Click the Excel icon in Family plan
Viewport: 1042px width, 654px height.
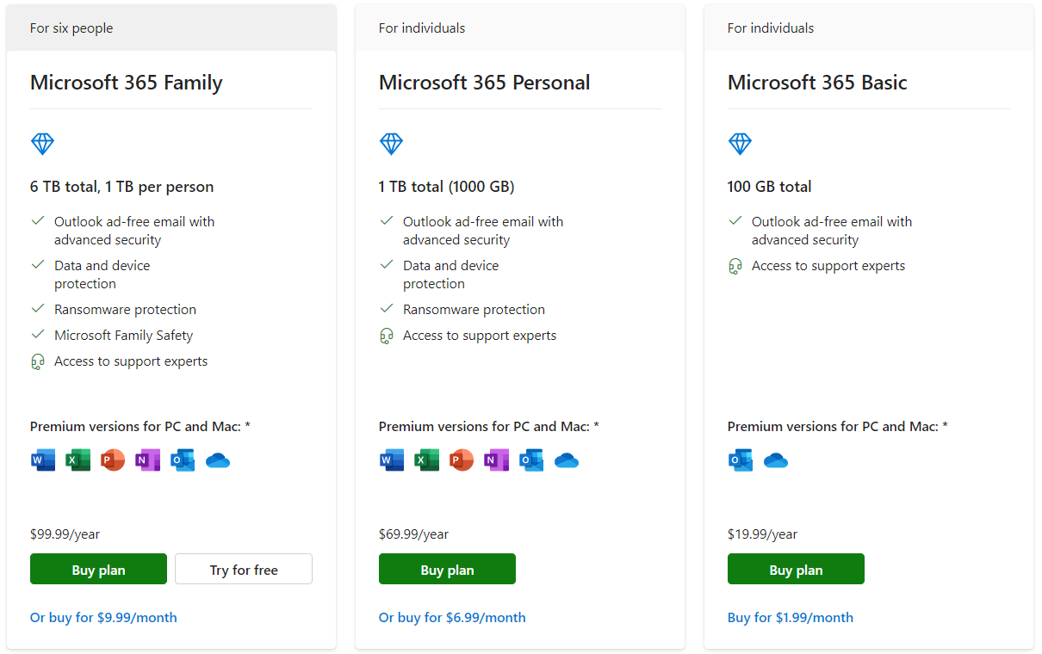[78, 460]
